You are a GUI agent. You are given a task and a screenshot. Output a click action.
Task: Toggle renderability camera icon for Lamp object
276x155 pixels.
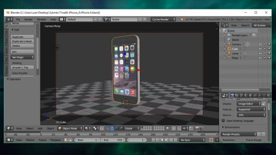(269, 54)
